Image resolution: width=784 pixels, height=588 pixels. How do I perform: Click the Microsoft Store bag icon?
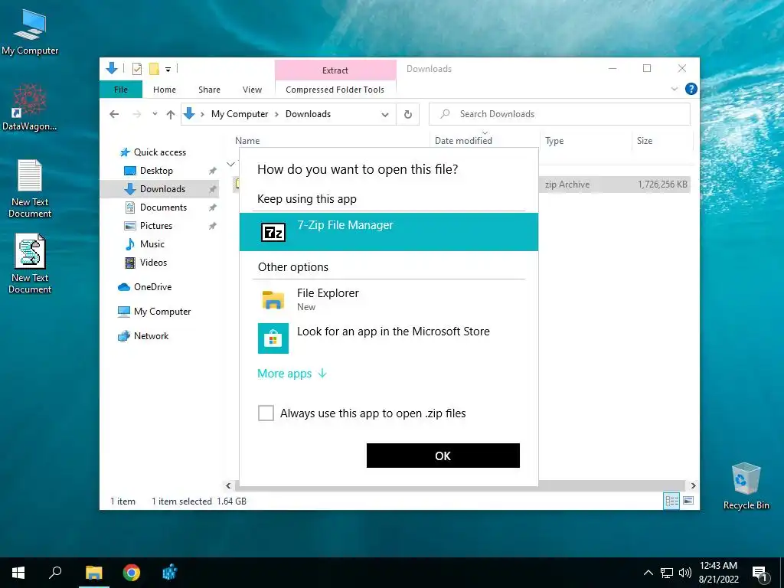tap(273, 338)
